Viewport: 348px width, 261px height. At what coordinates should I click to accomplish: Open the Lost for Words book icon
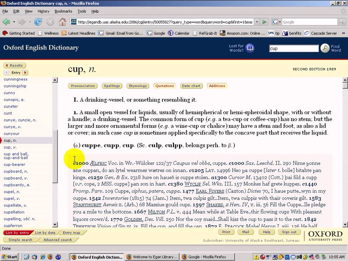250,48
